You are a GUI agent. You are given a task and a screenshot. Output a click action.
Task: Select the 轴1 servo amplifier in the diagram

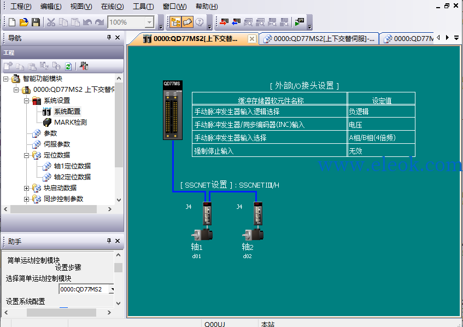point(207,213)
